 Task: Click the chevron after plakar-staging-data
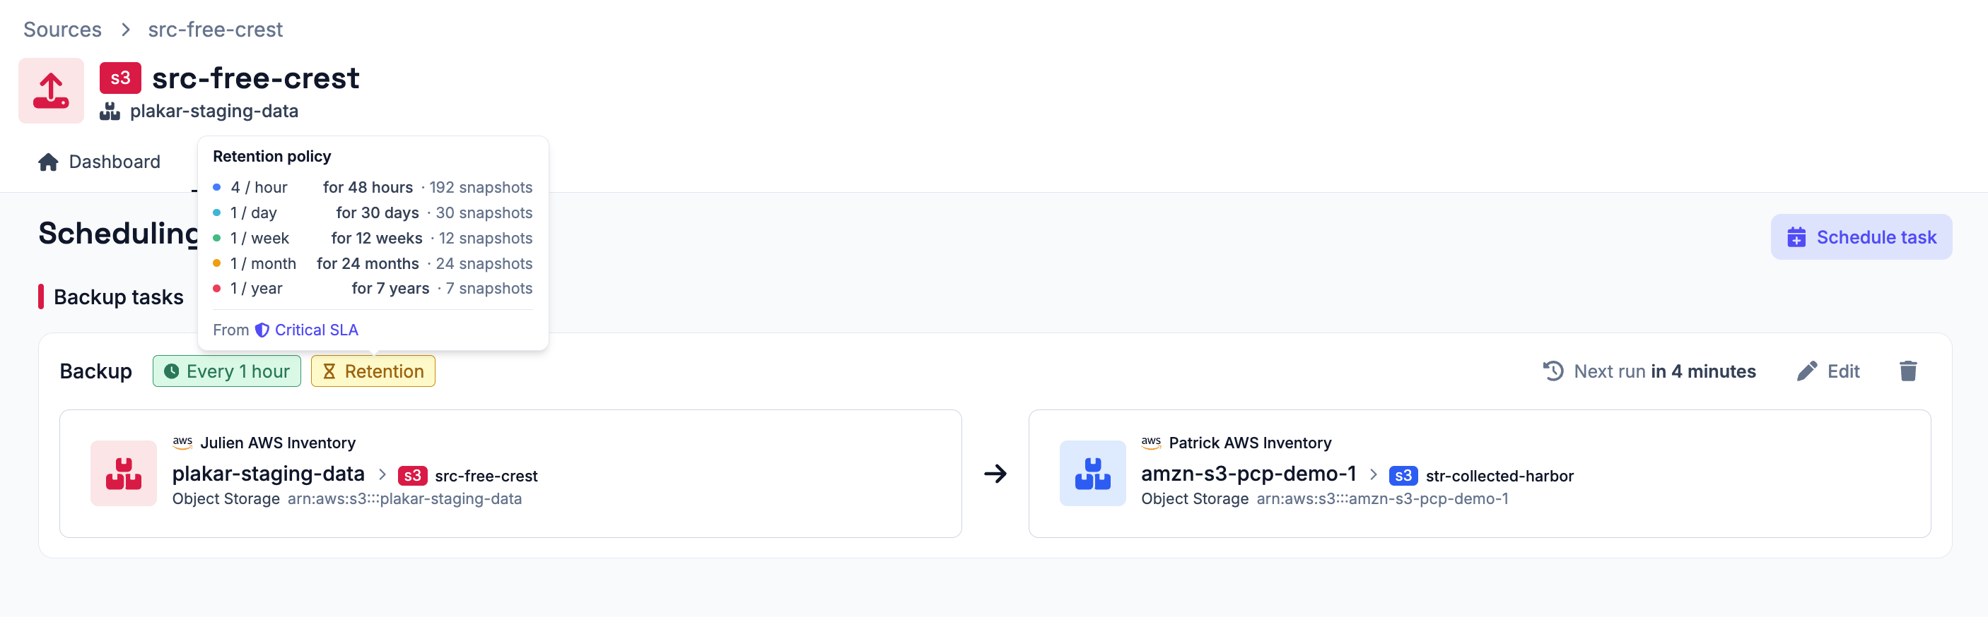(x=382, y=474)
